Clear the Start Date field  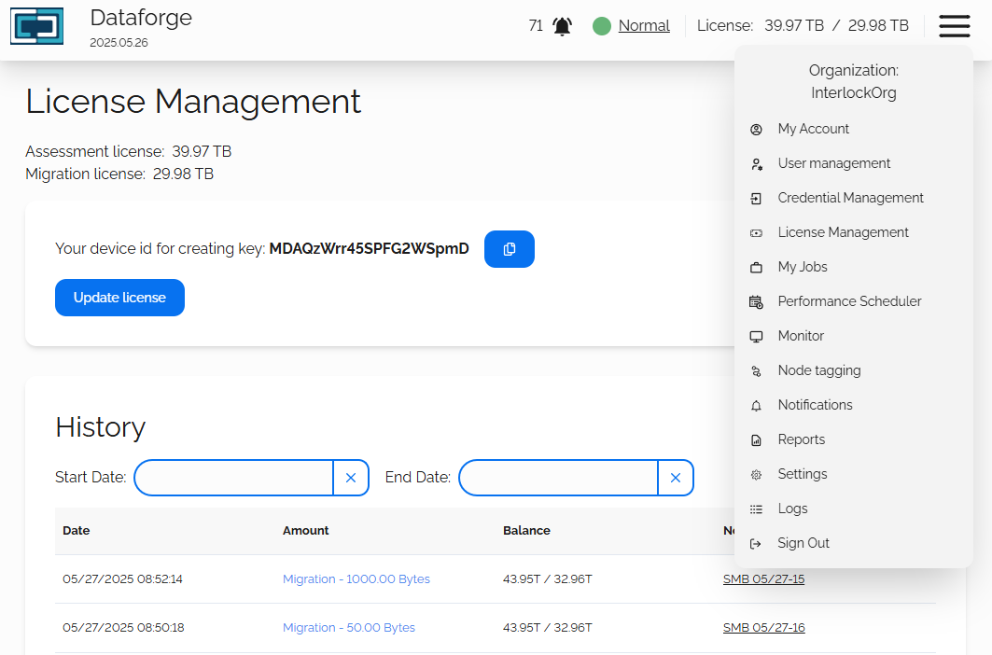(x=351, y=478)
